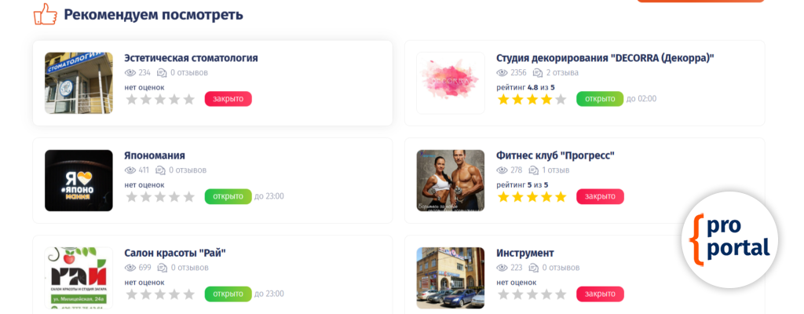The height and width of the screenshot is (314, 804).
Task: Click the открыто status badge for Япономания
Action: tap(228, 196)
